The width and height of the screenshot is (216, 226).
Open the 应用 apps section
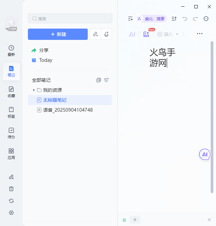click(x=11, y=154)
